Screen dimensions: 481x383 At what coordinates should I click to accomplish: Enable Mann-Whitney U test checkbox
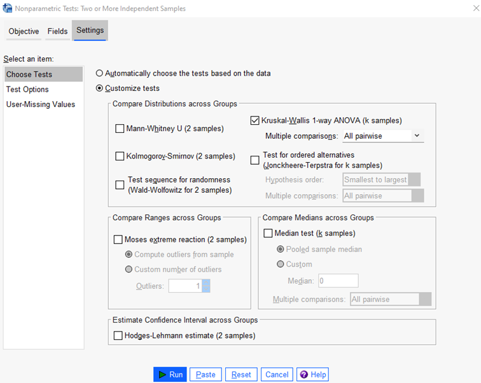click(x=120, y=129)
